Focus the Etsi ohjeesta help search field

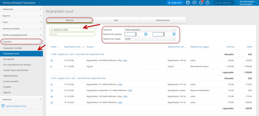pos(224,3)
